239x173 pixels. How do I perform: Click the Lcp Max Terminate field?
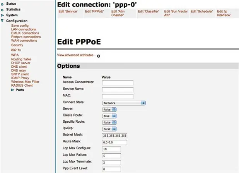(112, 163)
